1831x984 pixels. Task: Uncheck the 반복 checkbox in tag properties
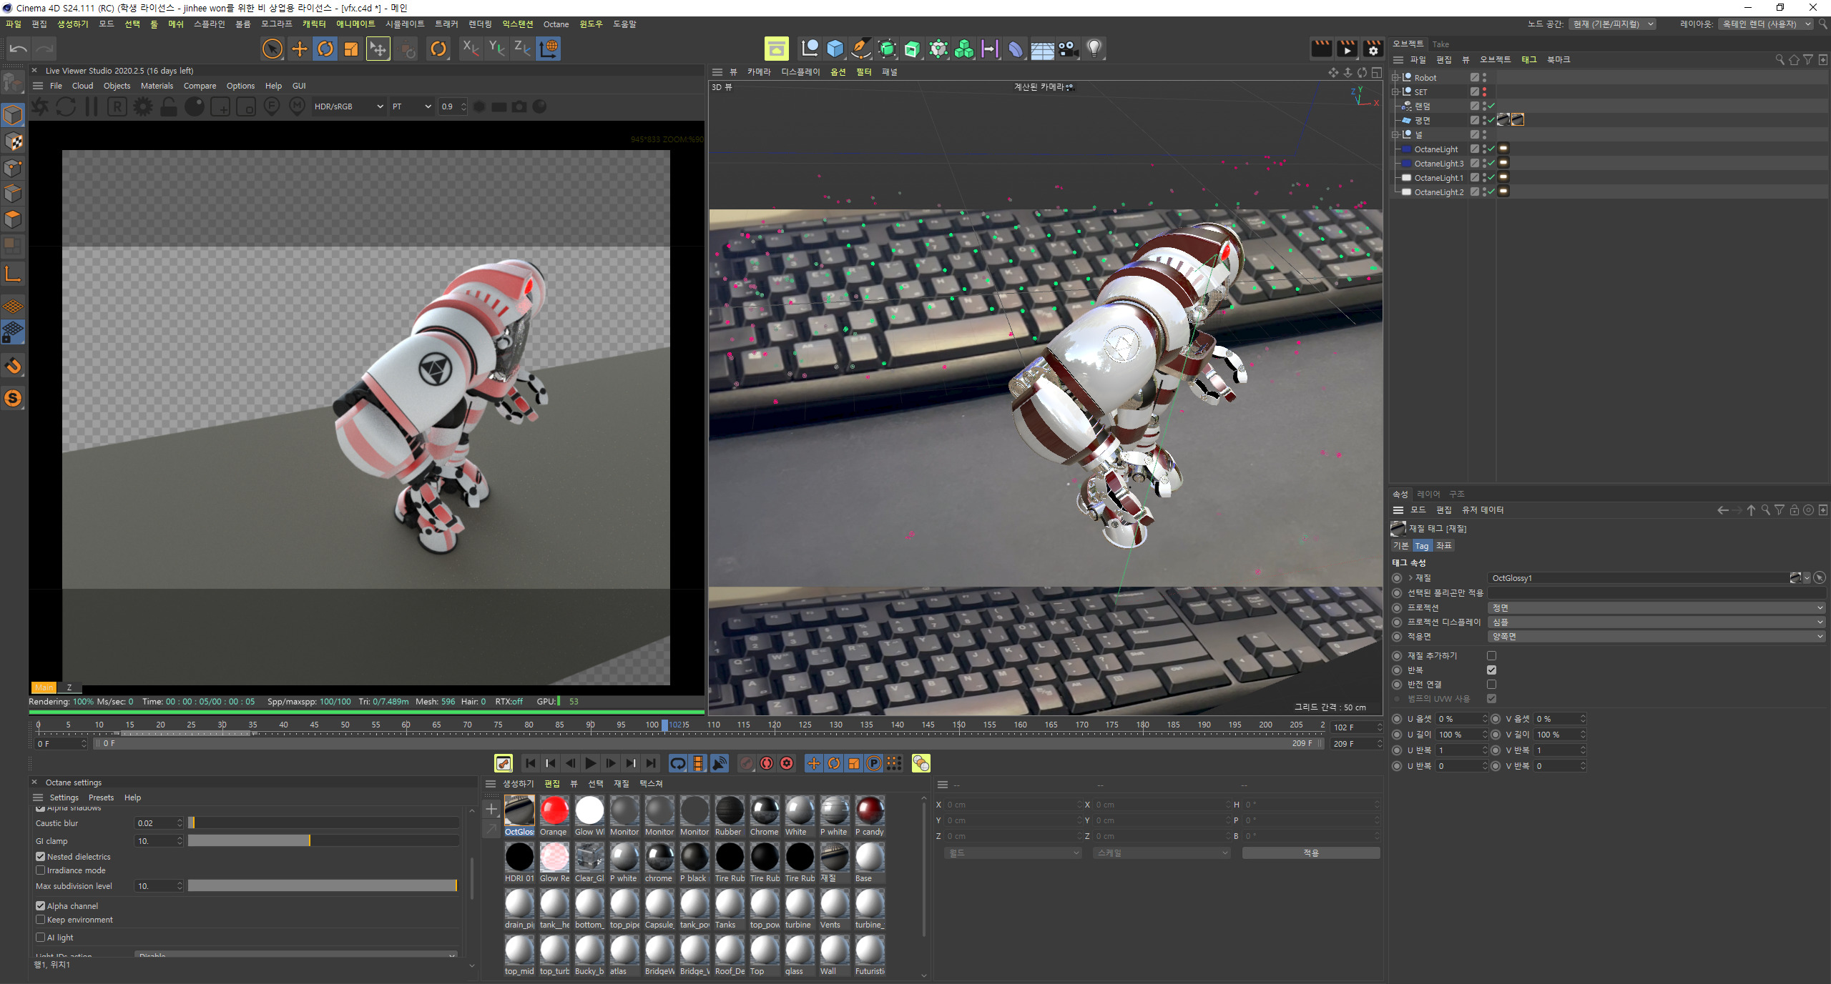(x=1491, y=670)
